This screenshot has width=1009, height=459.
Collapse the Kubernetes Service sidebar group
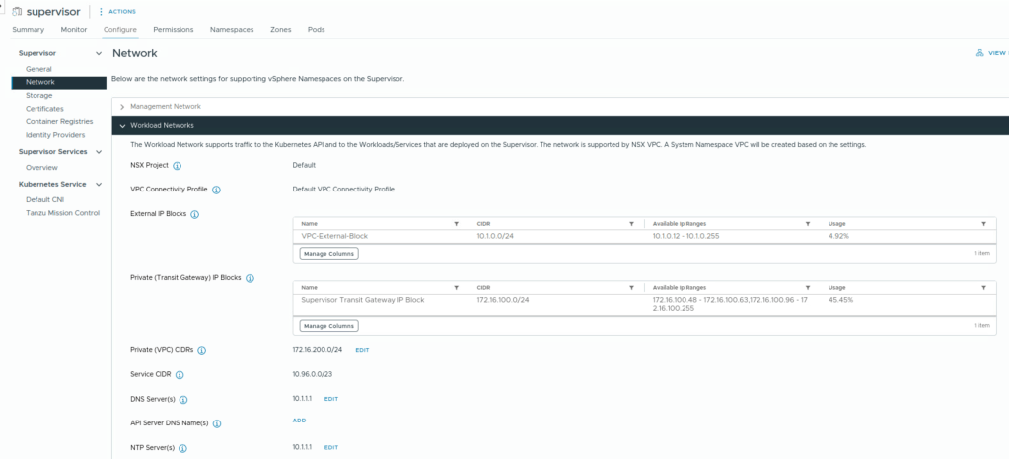click(x=98, y=184)
